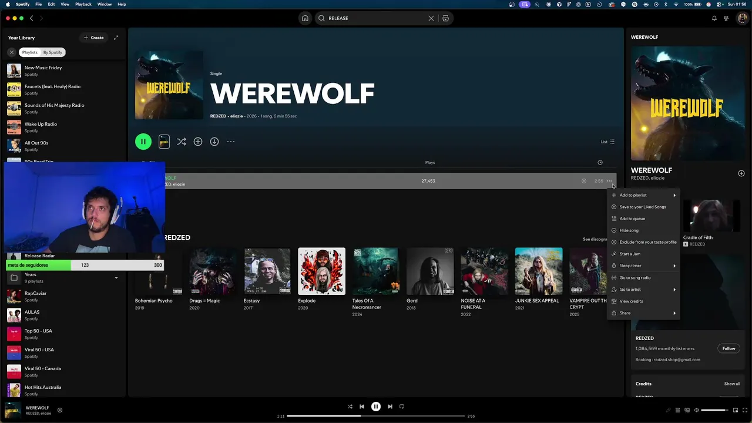The image size is (752, 423).
Task: Open macOS Control Center icon
Action: tap(718, 4)
